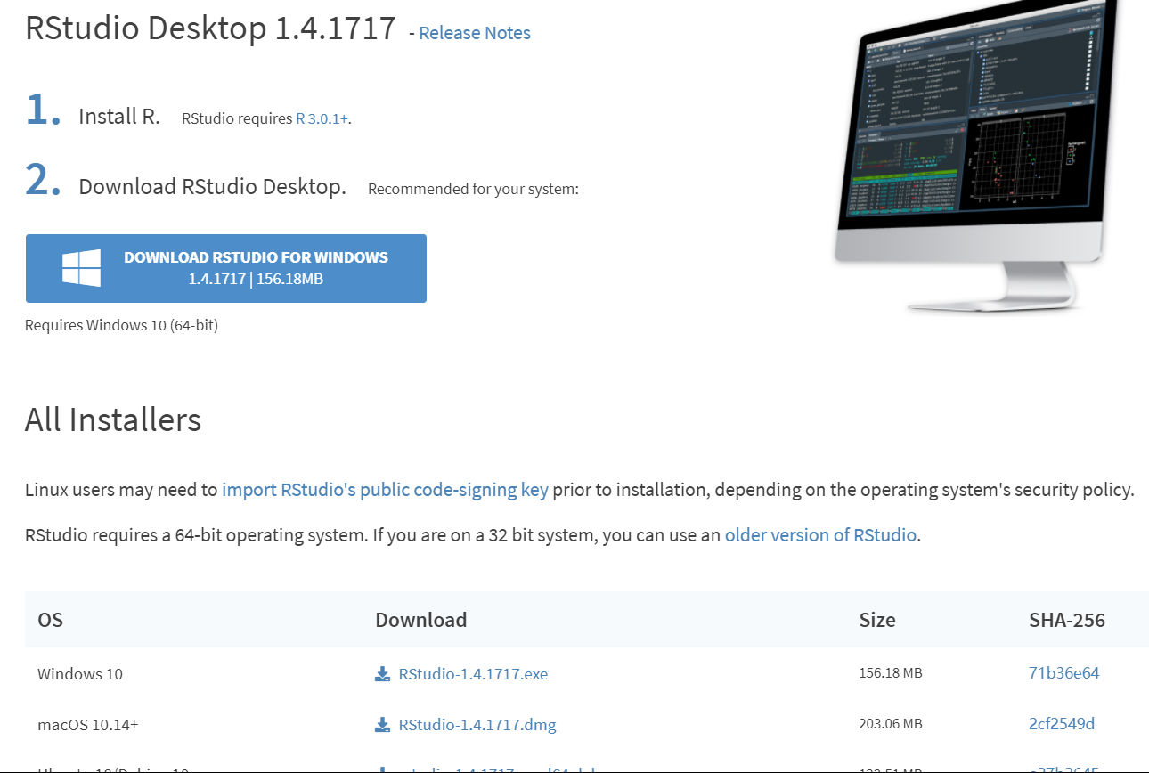Image resolution: width=1149 pixels, height=773 pixels.
Task: Select the "Windows 10" OS cell
Action: pos(80,674)
